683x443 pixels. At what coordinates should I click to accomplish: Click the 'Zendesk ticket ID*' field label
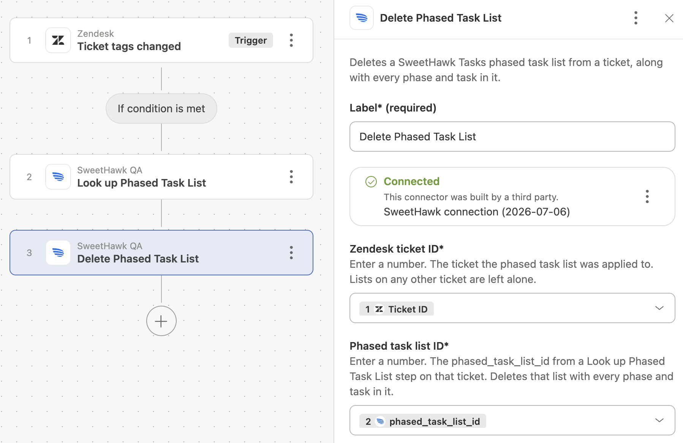click(397, 249)
